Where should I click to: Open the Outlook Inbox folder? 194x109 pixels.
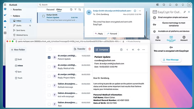[21, 21]
